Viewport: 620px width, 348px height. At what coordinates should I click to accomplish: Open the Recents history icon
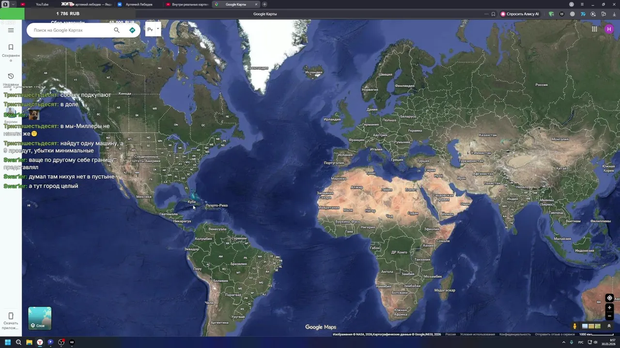(11, 76)
